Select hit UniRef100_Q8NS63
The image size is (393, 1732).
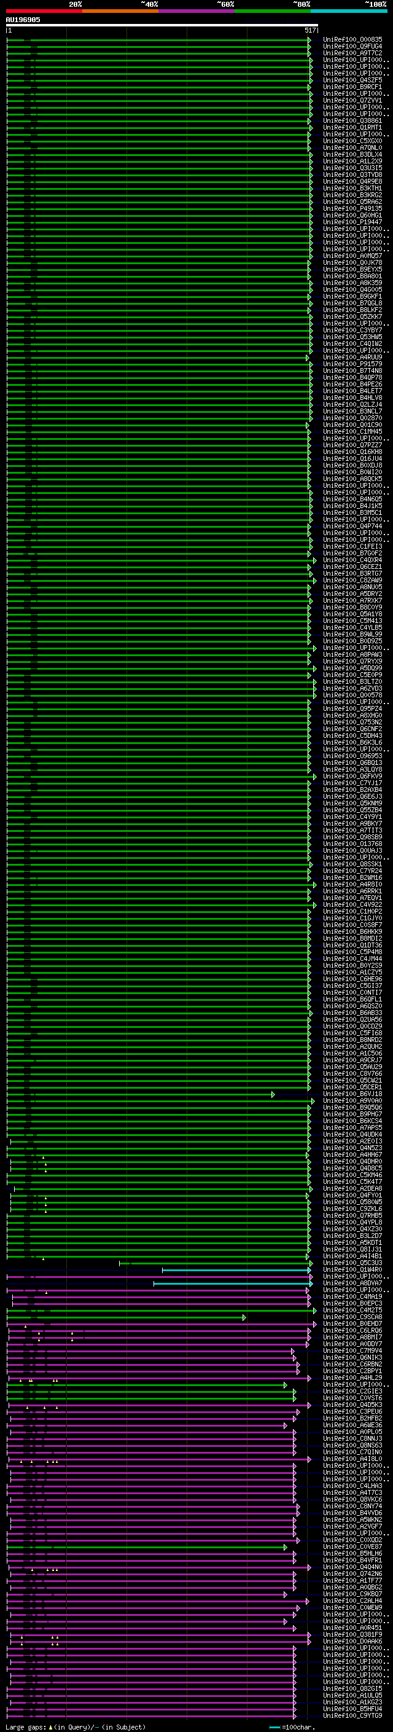point(352,1446)
